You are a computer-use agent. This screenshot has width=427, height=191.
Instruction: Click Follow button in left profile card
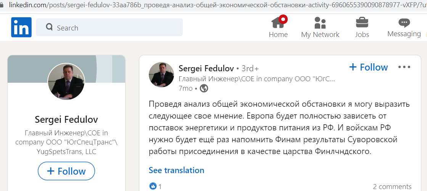coord(66,171)
